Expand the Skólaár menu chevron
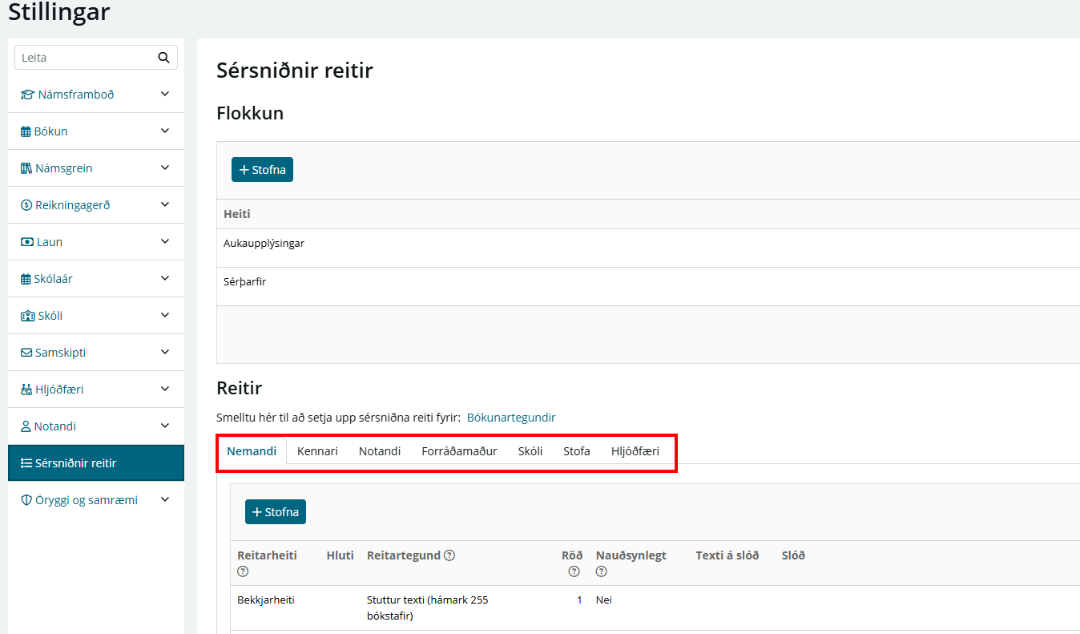 click(165, 278)
